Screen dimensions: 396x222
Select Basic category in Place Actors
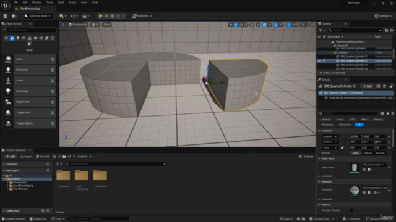click(12, 38)
